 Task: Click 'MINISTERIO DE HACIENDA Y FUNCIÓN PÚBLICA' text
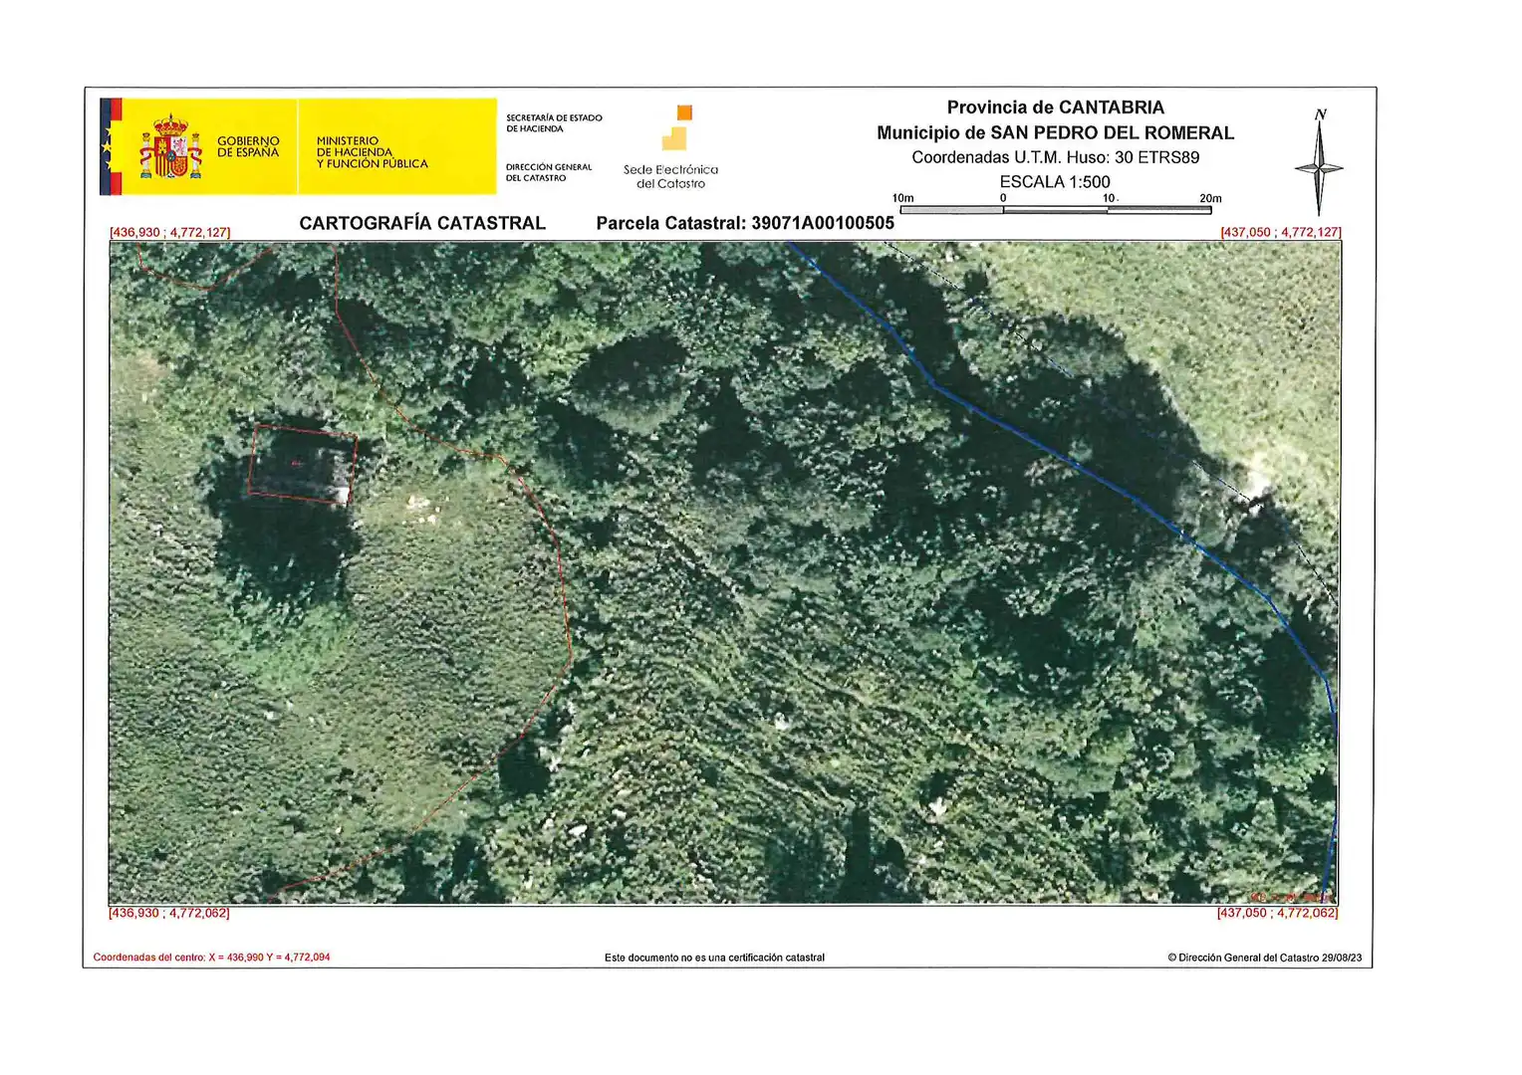click(x=372, y=152)
